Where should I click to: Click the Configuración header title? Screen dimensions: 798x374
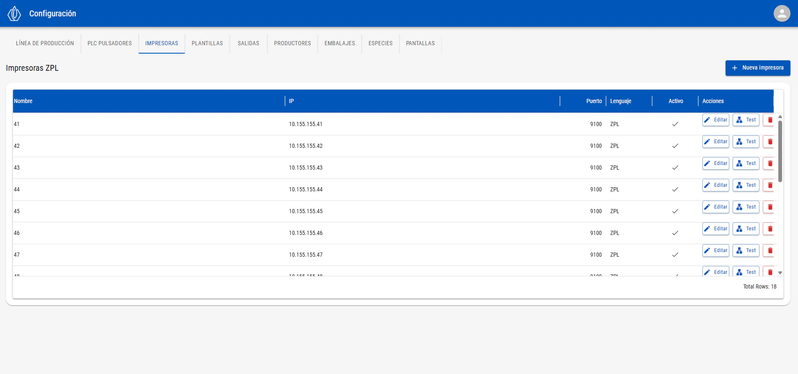click(53, 13)
